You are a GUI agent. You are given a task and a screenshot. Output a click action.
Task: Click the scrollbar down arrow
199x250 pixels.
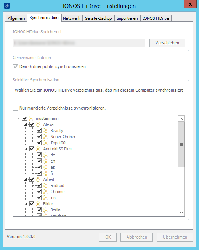pos(181,213)
